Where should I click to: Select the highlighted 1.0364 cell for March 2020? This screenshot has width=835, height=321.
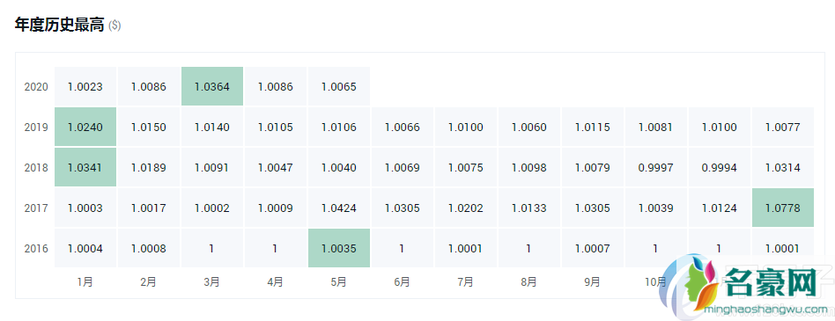point(212,86)
